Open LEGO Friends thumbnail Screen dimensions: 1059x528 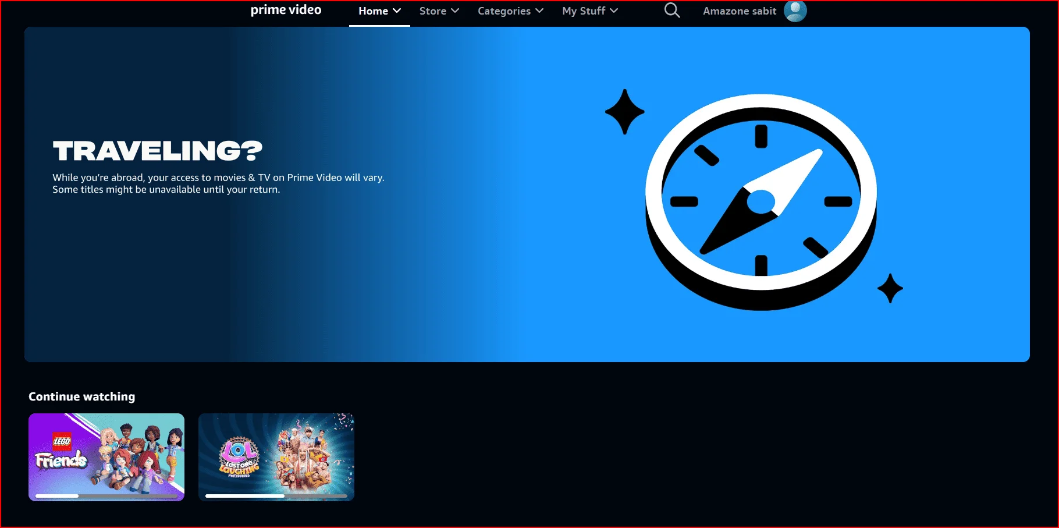[x=106, y=457]
